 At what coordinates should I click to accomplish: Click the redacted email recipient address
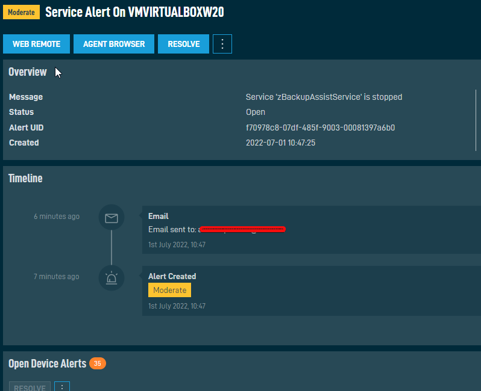click(x=241, y=229)
